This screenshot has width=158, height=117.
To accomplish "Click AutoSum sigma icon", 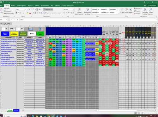I will [x=134, y=9].
